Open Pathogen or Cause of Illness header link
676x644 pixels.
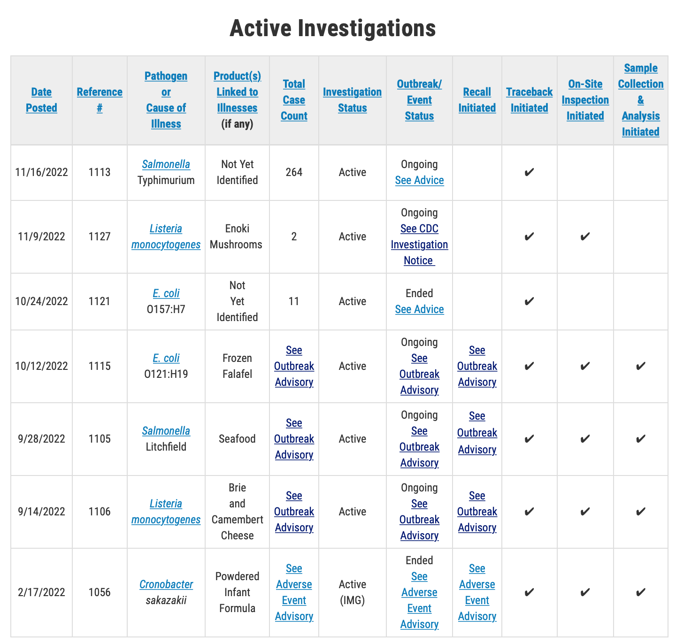166,100
